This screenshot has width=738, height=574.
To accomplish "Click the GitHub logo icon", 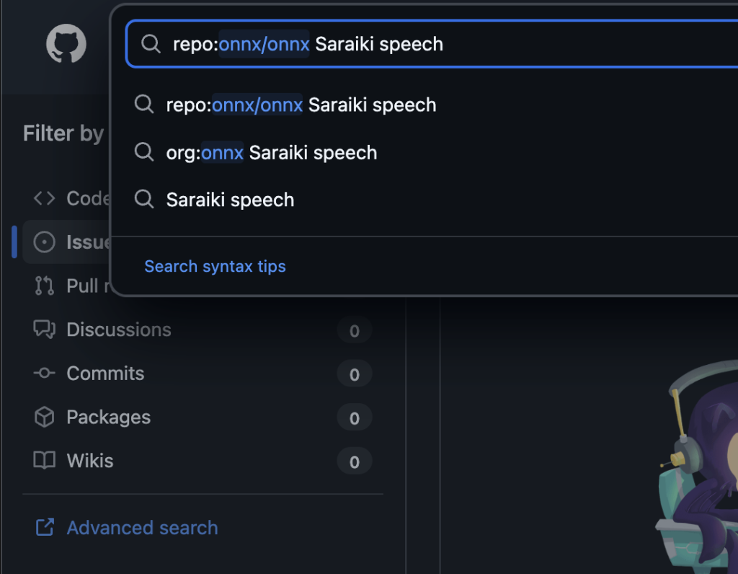I will coord(66,44).
